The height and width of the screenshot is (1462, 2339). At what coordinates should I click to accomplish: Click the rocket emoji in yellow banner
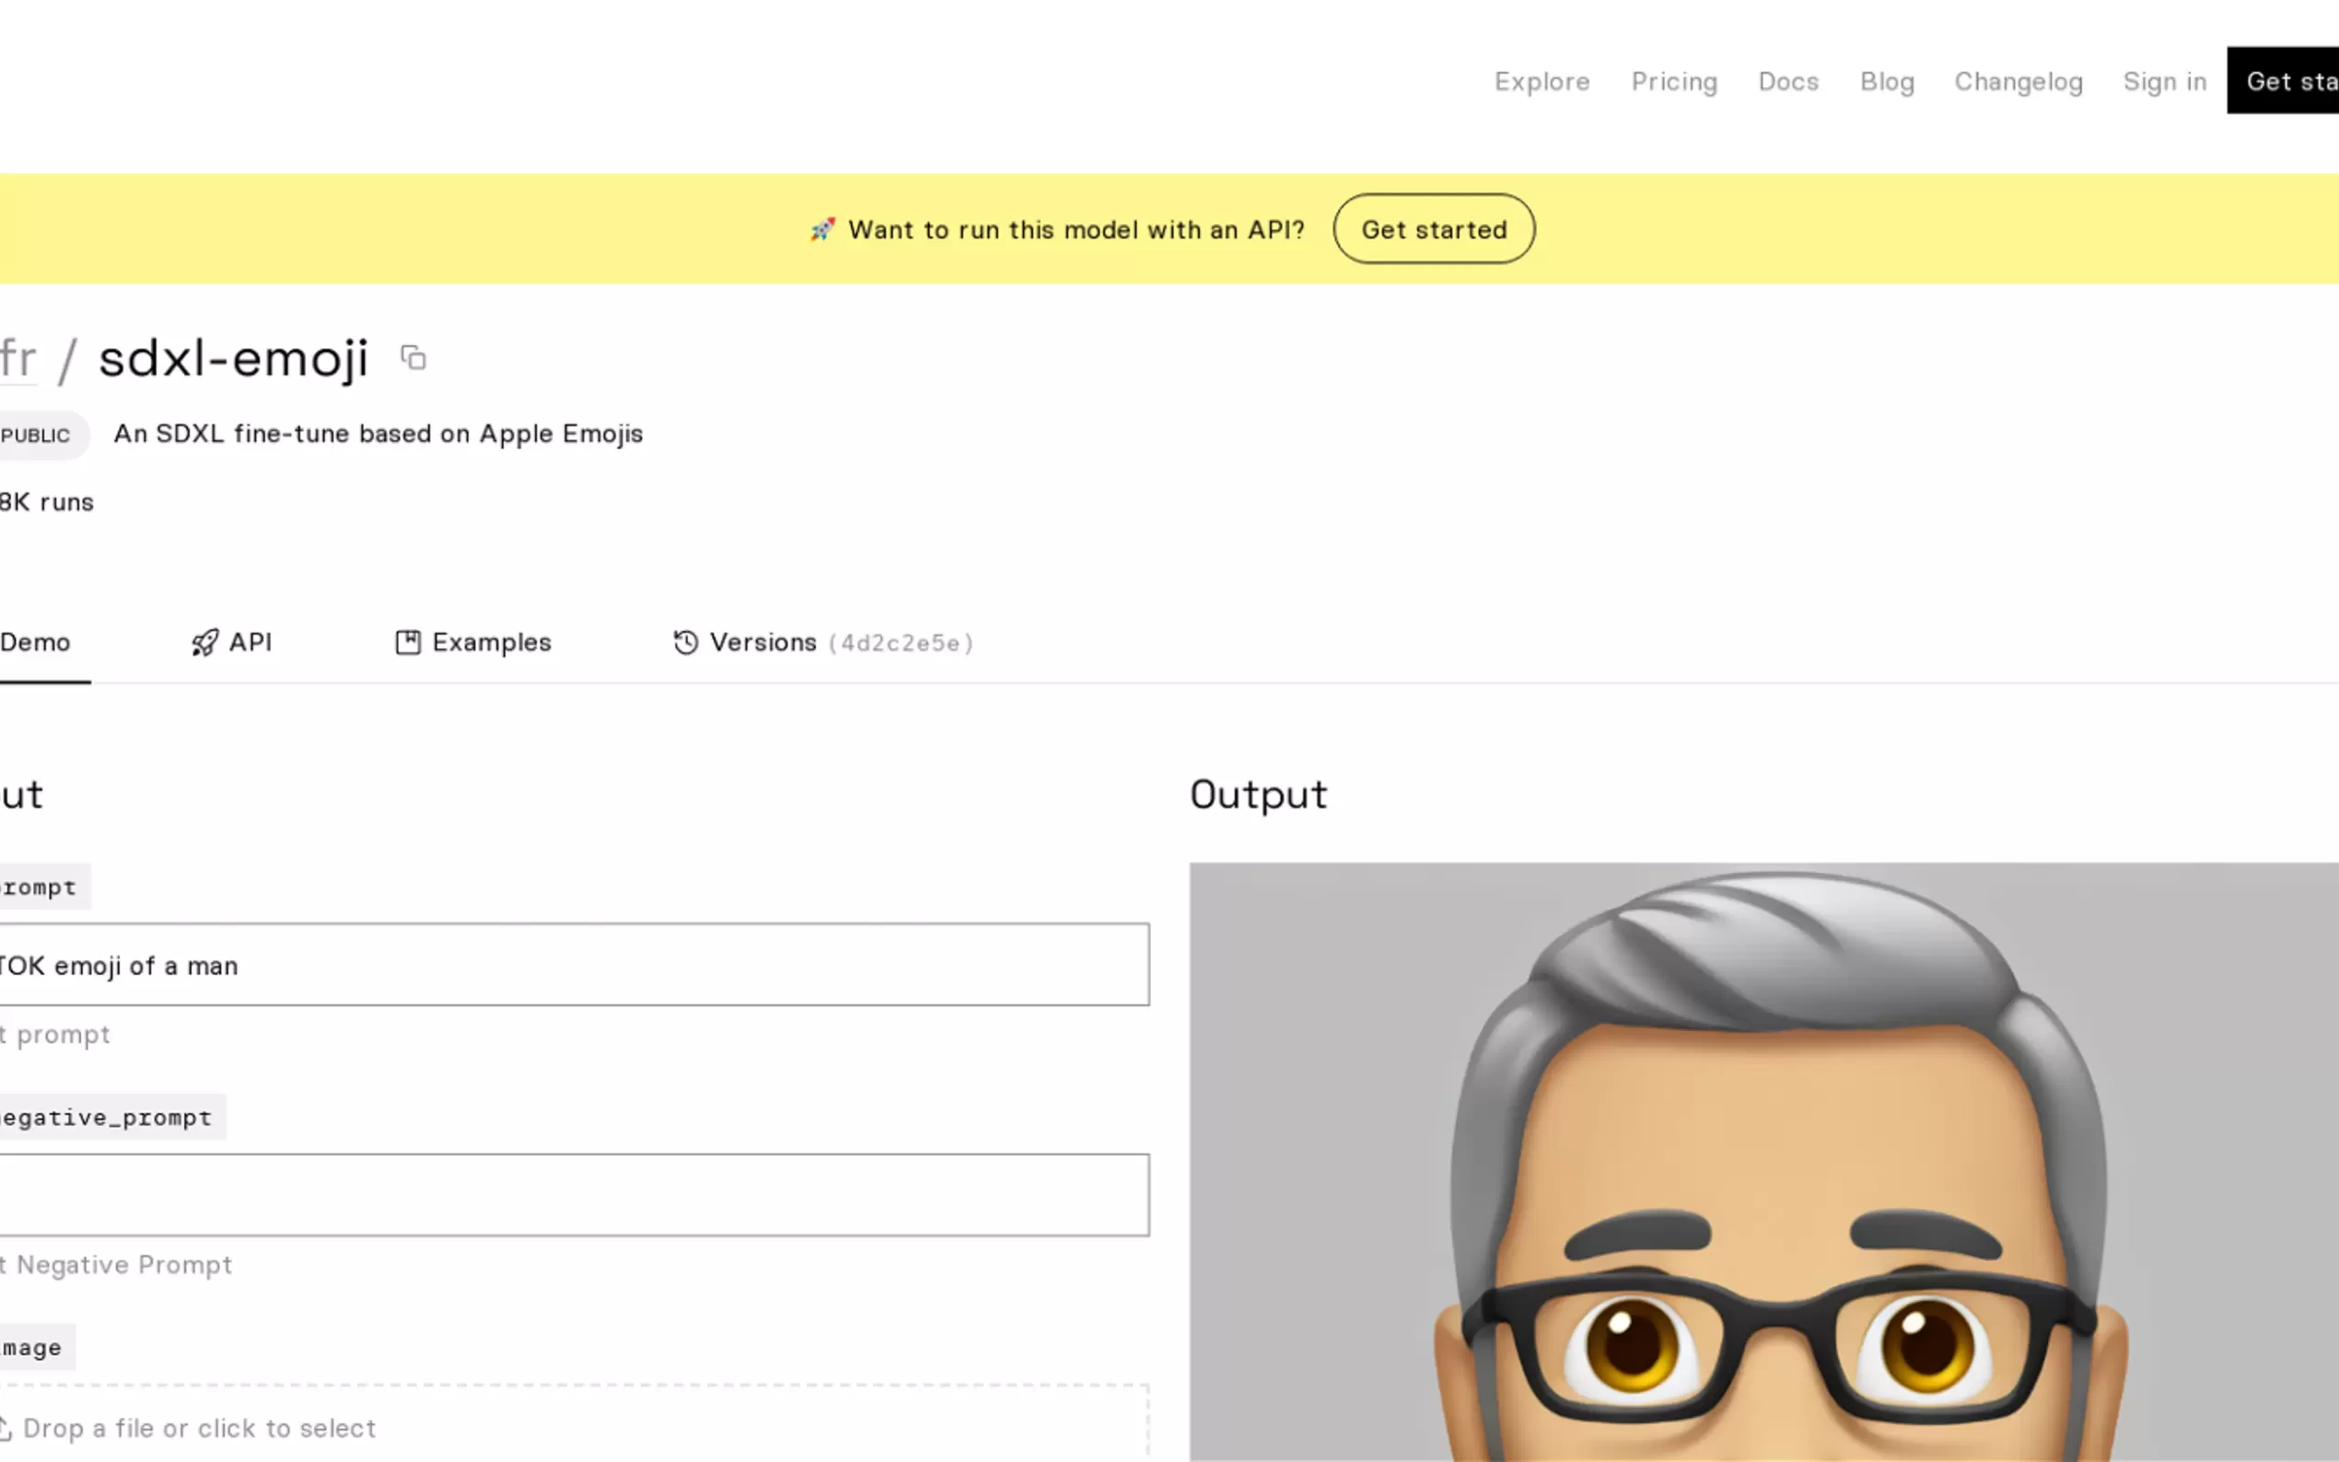click(822, 230)
